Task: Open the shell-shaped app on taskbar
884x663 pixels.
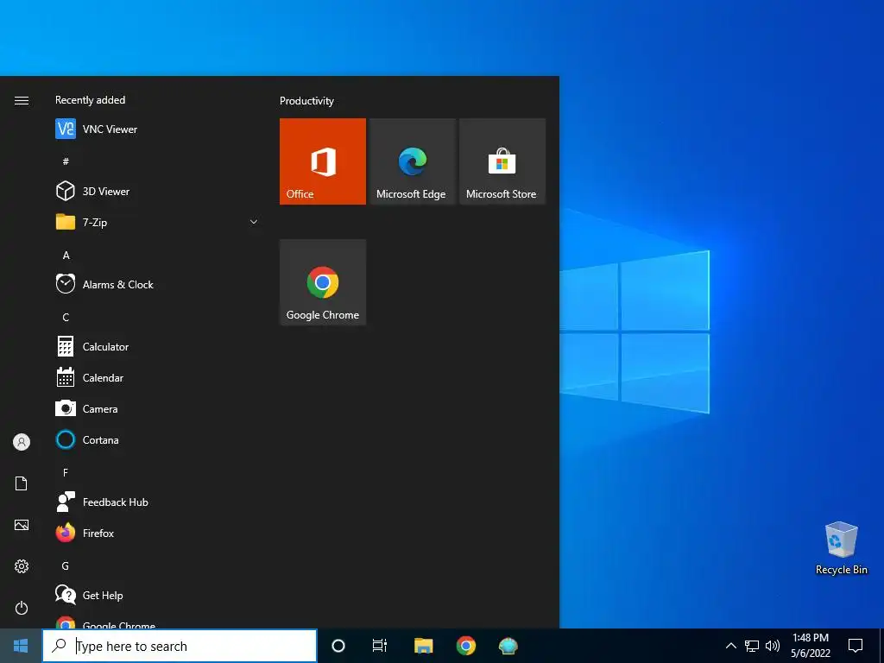Action: click(x=508, y=646)
